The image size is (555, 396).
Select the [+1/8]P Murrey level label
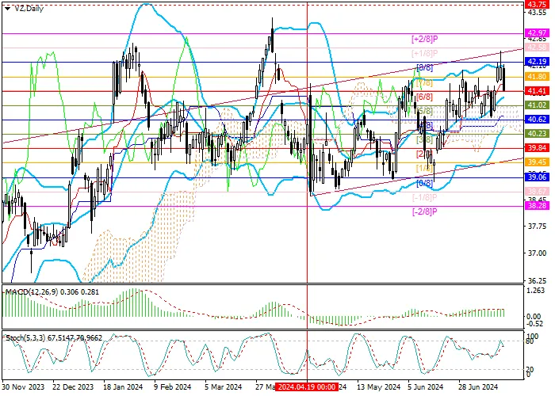[425, 53]
